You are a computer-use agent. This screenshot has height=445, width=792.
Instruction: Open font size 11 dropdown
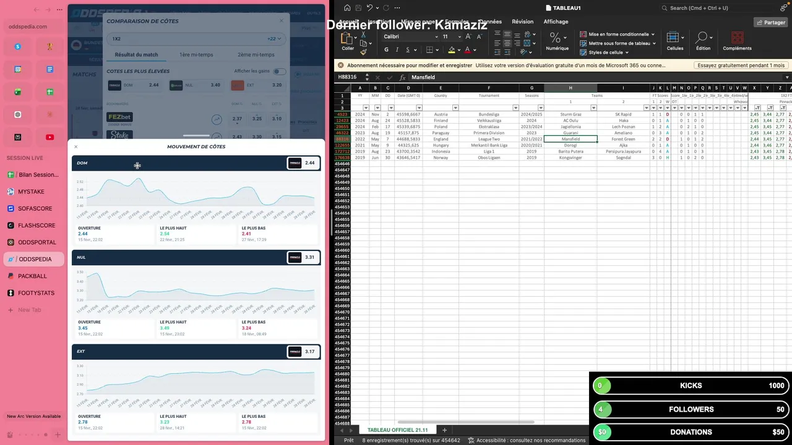[x=459, y=36]
